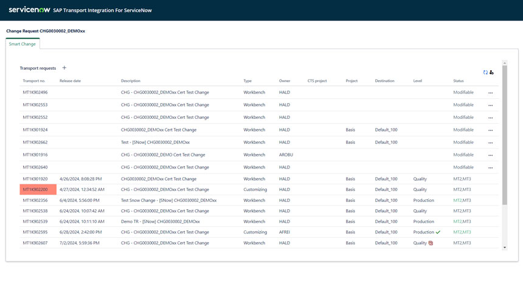Click the description Demo TR - [SNow] CHG0030002_DEMOxx
This screenshot has width=523, height=282.
tap(161, 221)
